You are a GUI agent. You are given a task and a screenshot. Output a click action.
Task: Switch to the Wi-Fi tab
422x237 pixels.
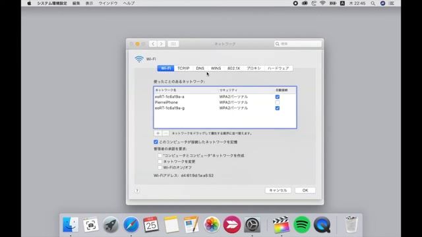(166, 68)
